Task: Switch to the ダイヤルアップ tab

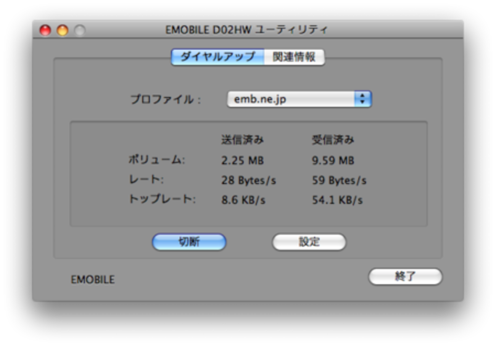Action: click(218, 57)
